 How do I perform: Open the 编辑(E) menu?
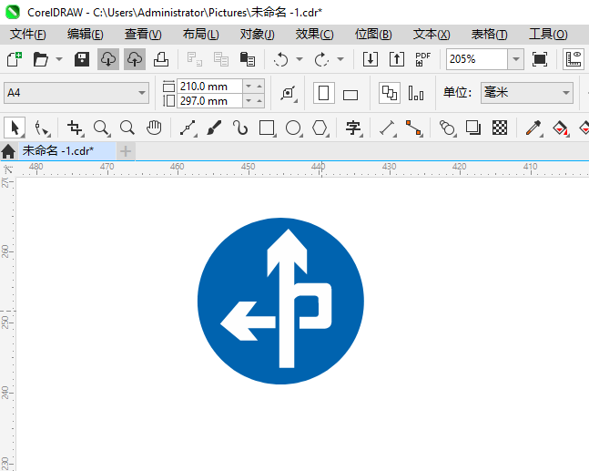point(86,35)
